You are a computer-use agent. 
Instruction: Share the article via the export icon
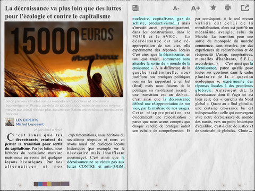coord(245,8)
